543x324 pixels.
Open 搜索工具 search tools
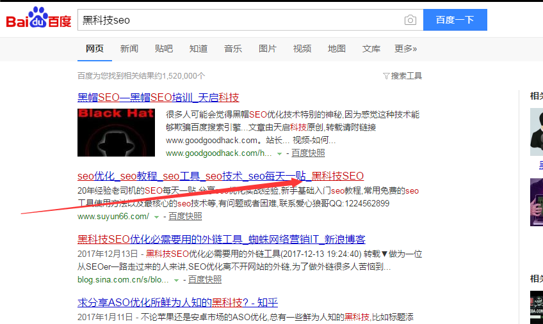pyautogui.click(x=406, y=76)
